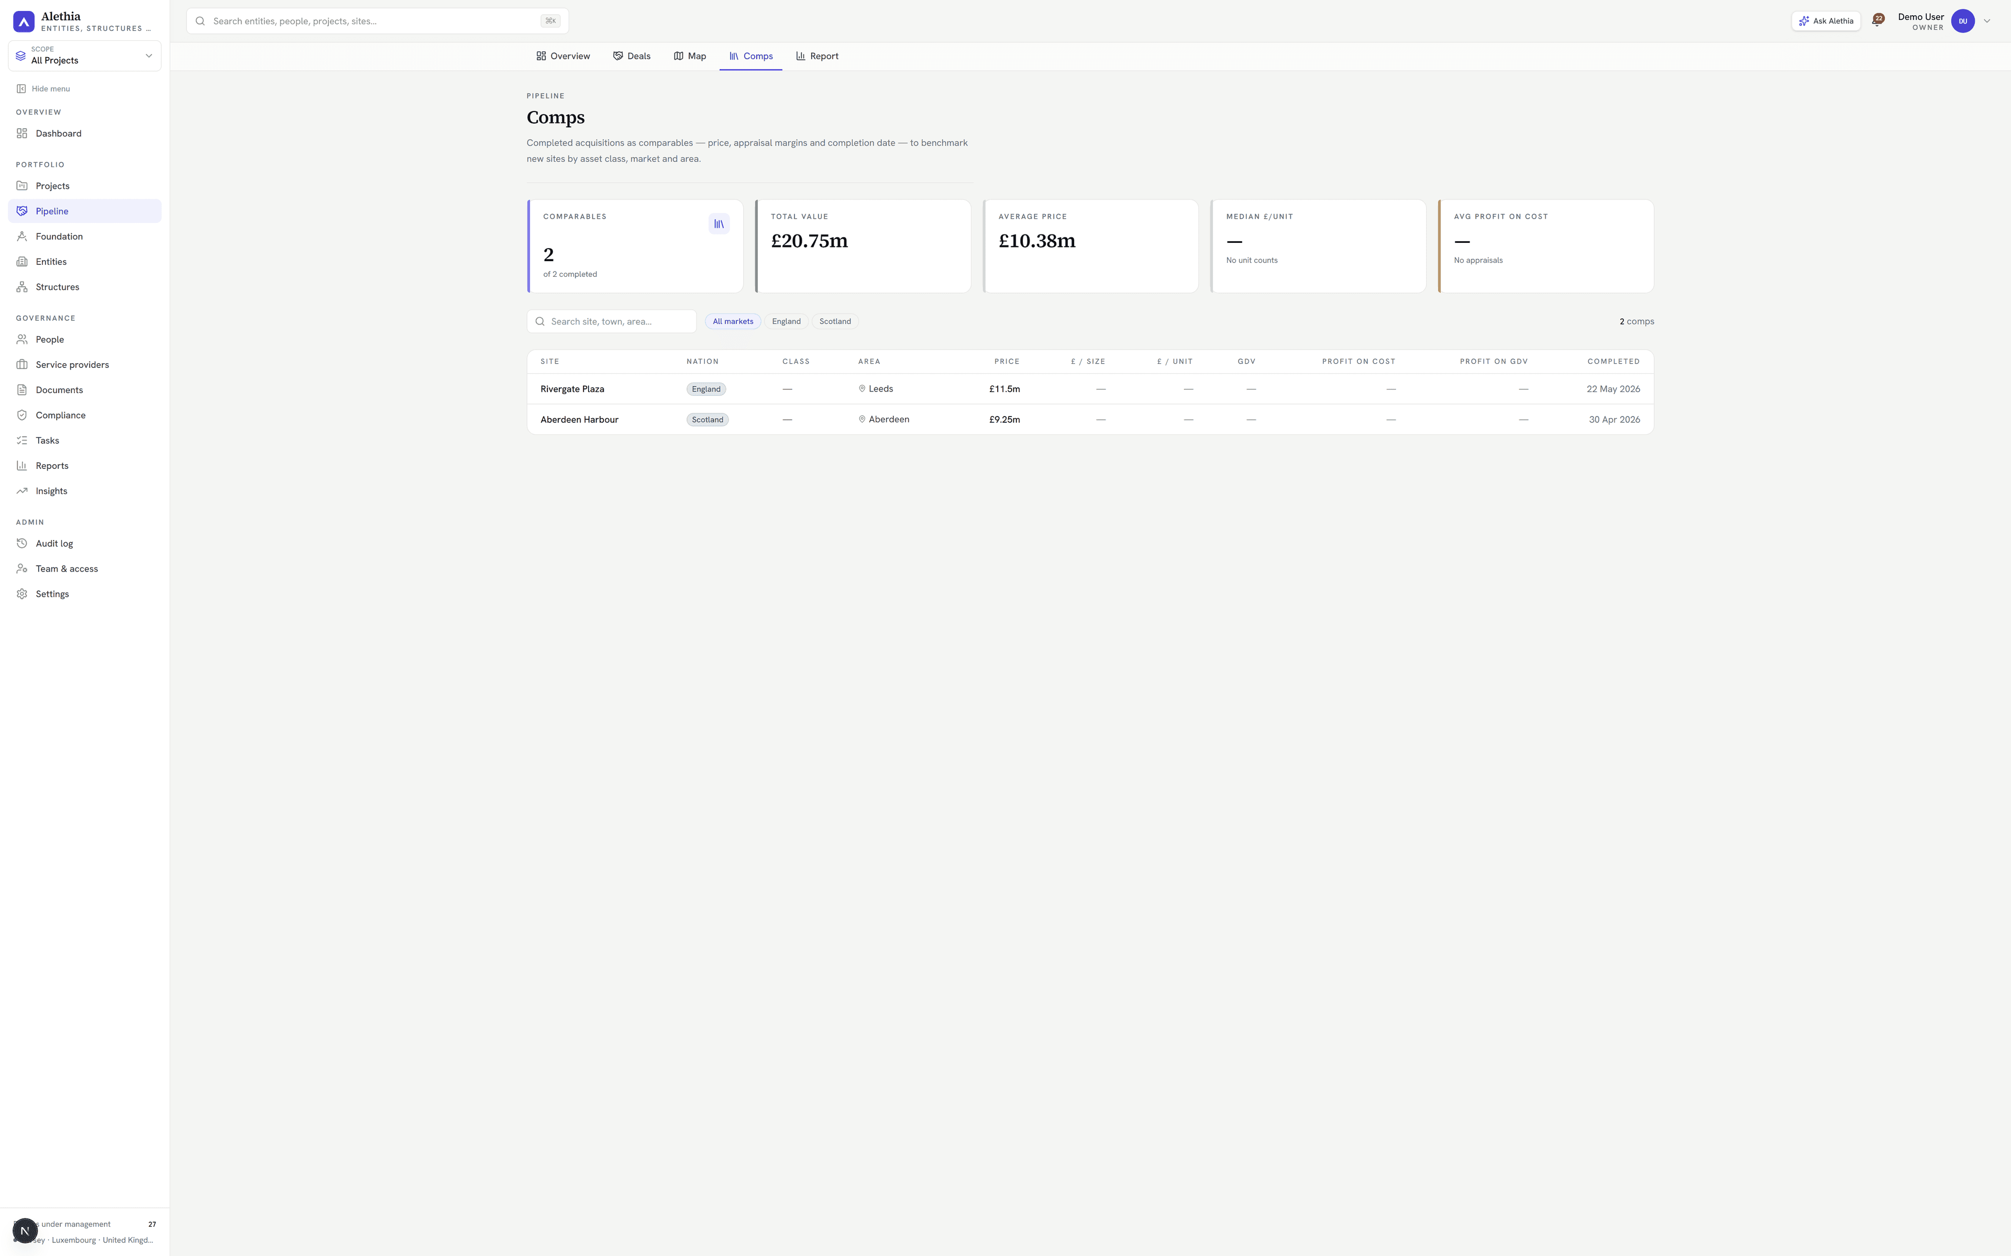
Task: Click the People sidebar icon
Action: pyautogui.click(x=23, y=340)
